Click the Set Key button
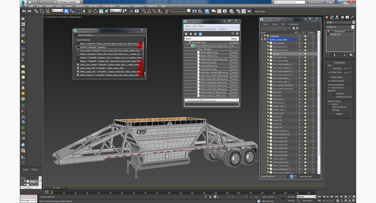Viewport: 376px width, 203px height. point(291,201)
